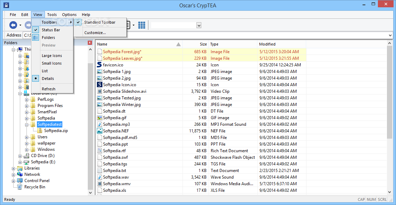
Task: Open the Edit menu
Action: (24, 15)
